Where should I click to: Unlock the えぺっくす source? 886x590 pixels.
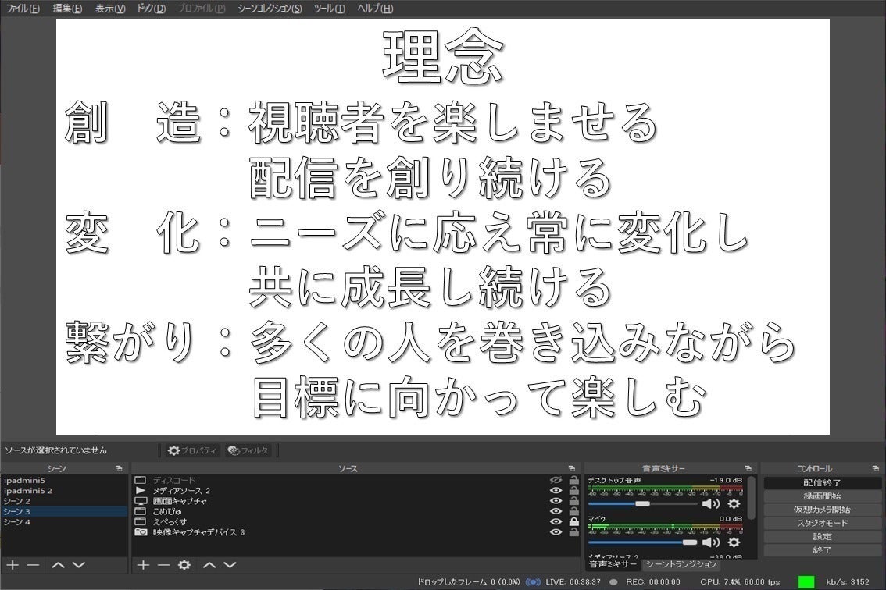click(x=574, y=521)
